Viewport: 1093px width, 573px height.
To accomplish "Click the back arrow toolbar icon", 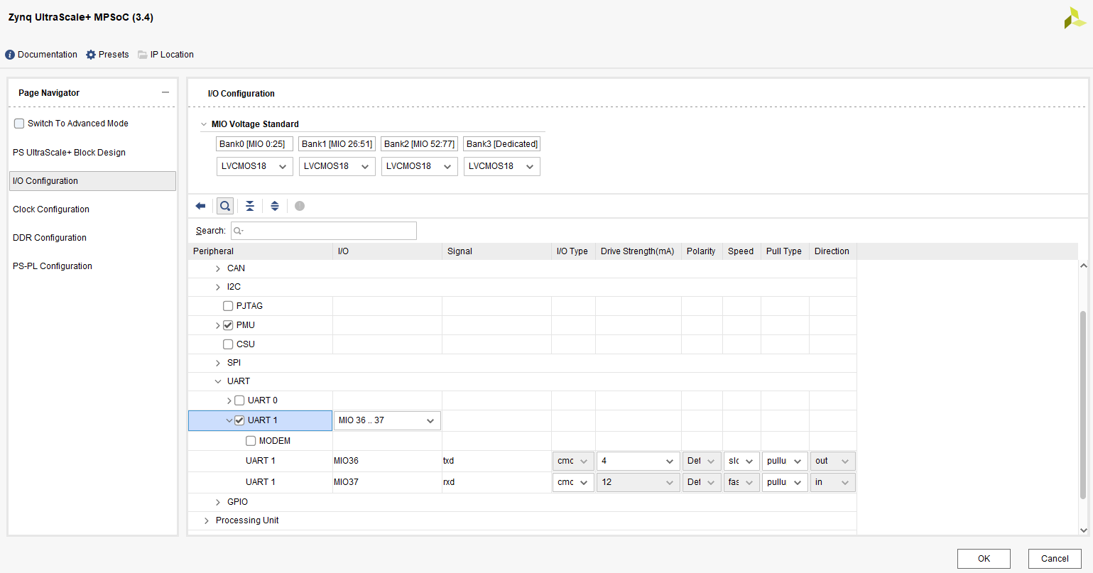I will click(x=200, y=206).
